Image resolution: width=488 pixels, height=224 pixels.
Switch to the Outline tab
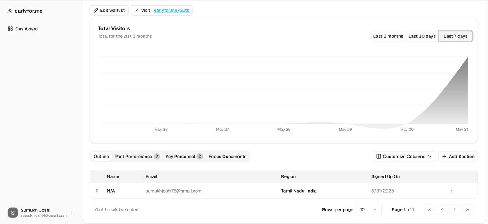point(101,157)
